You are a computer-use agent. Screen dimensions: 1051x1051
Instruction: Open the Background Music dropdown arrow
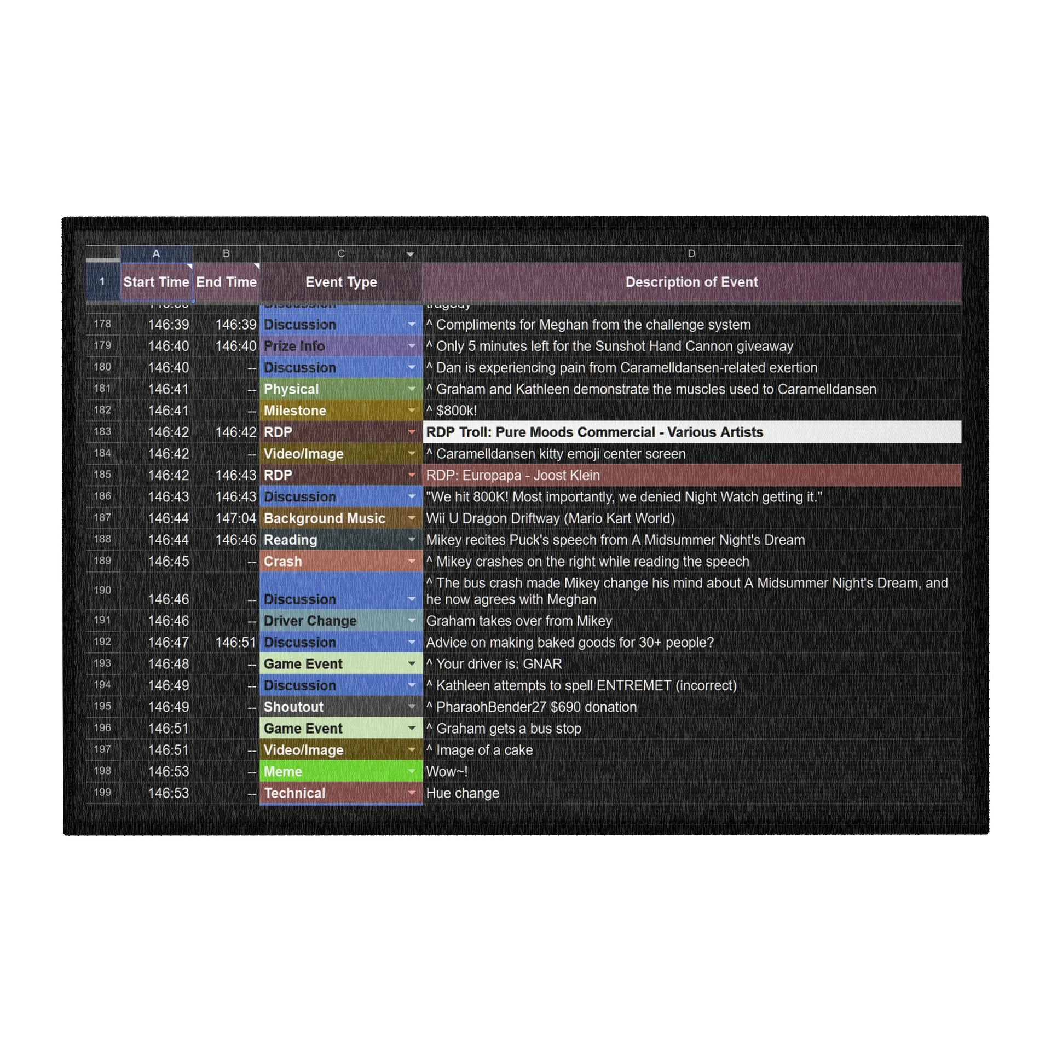click(x=411, y=518)
